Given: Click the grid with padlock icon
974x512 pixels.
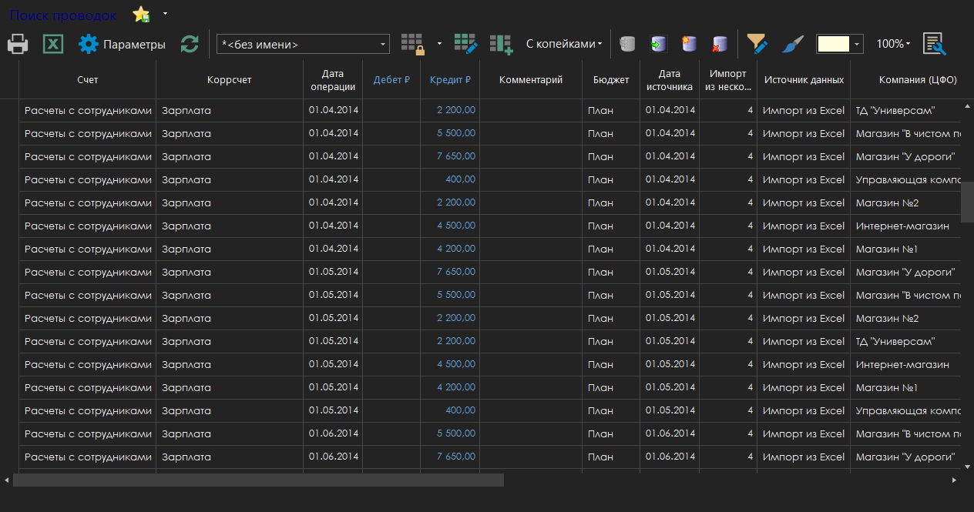Looking at the screenshot, I should coord(413,45).
